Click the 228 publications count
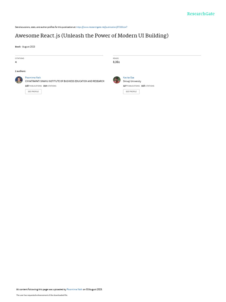Viewport: 226px width, 302px height. pyautogui.click(x=34, y=86)
